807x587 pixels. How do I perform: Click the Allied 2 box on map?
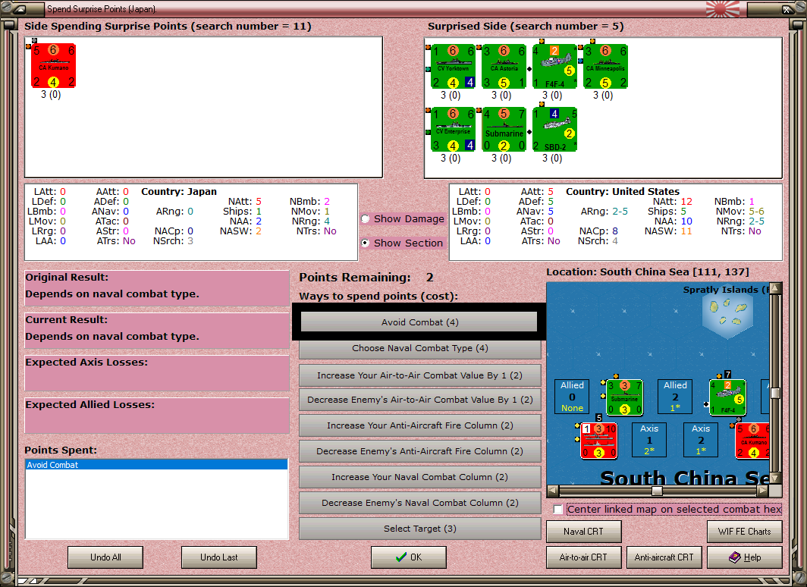[x=675, y=397]
